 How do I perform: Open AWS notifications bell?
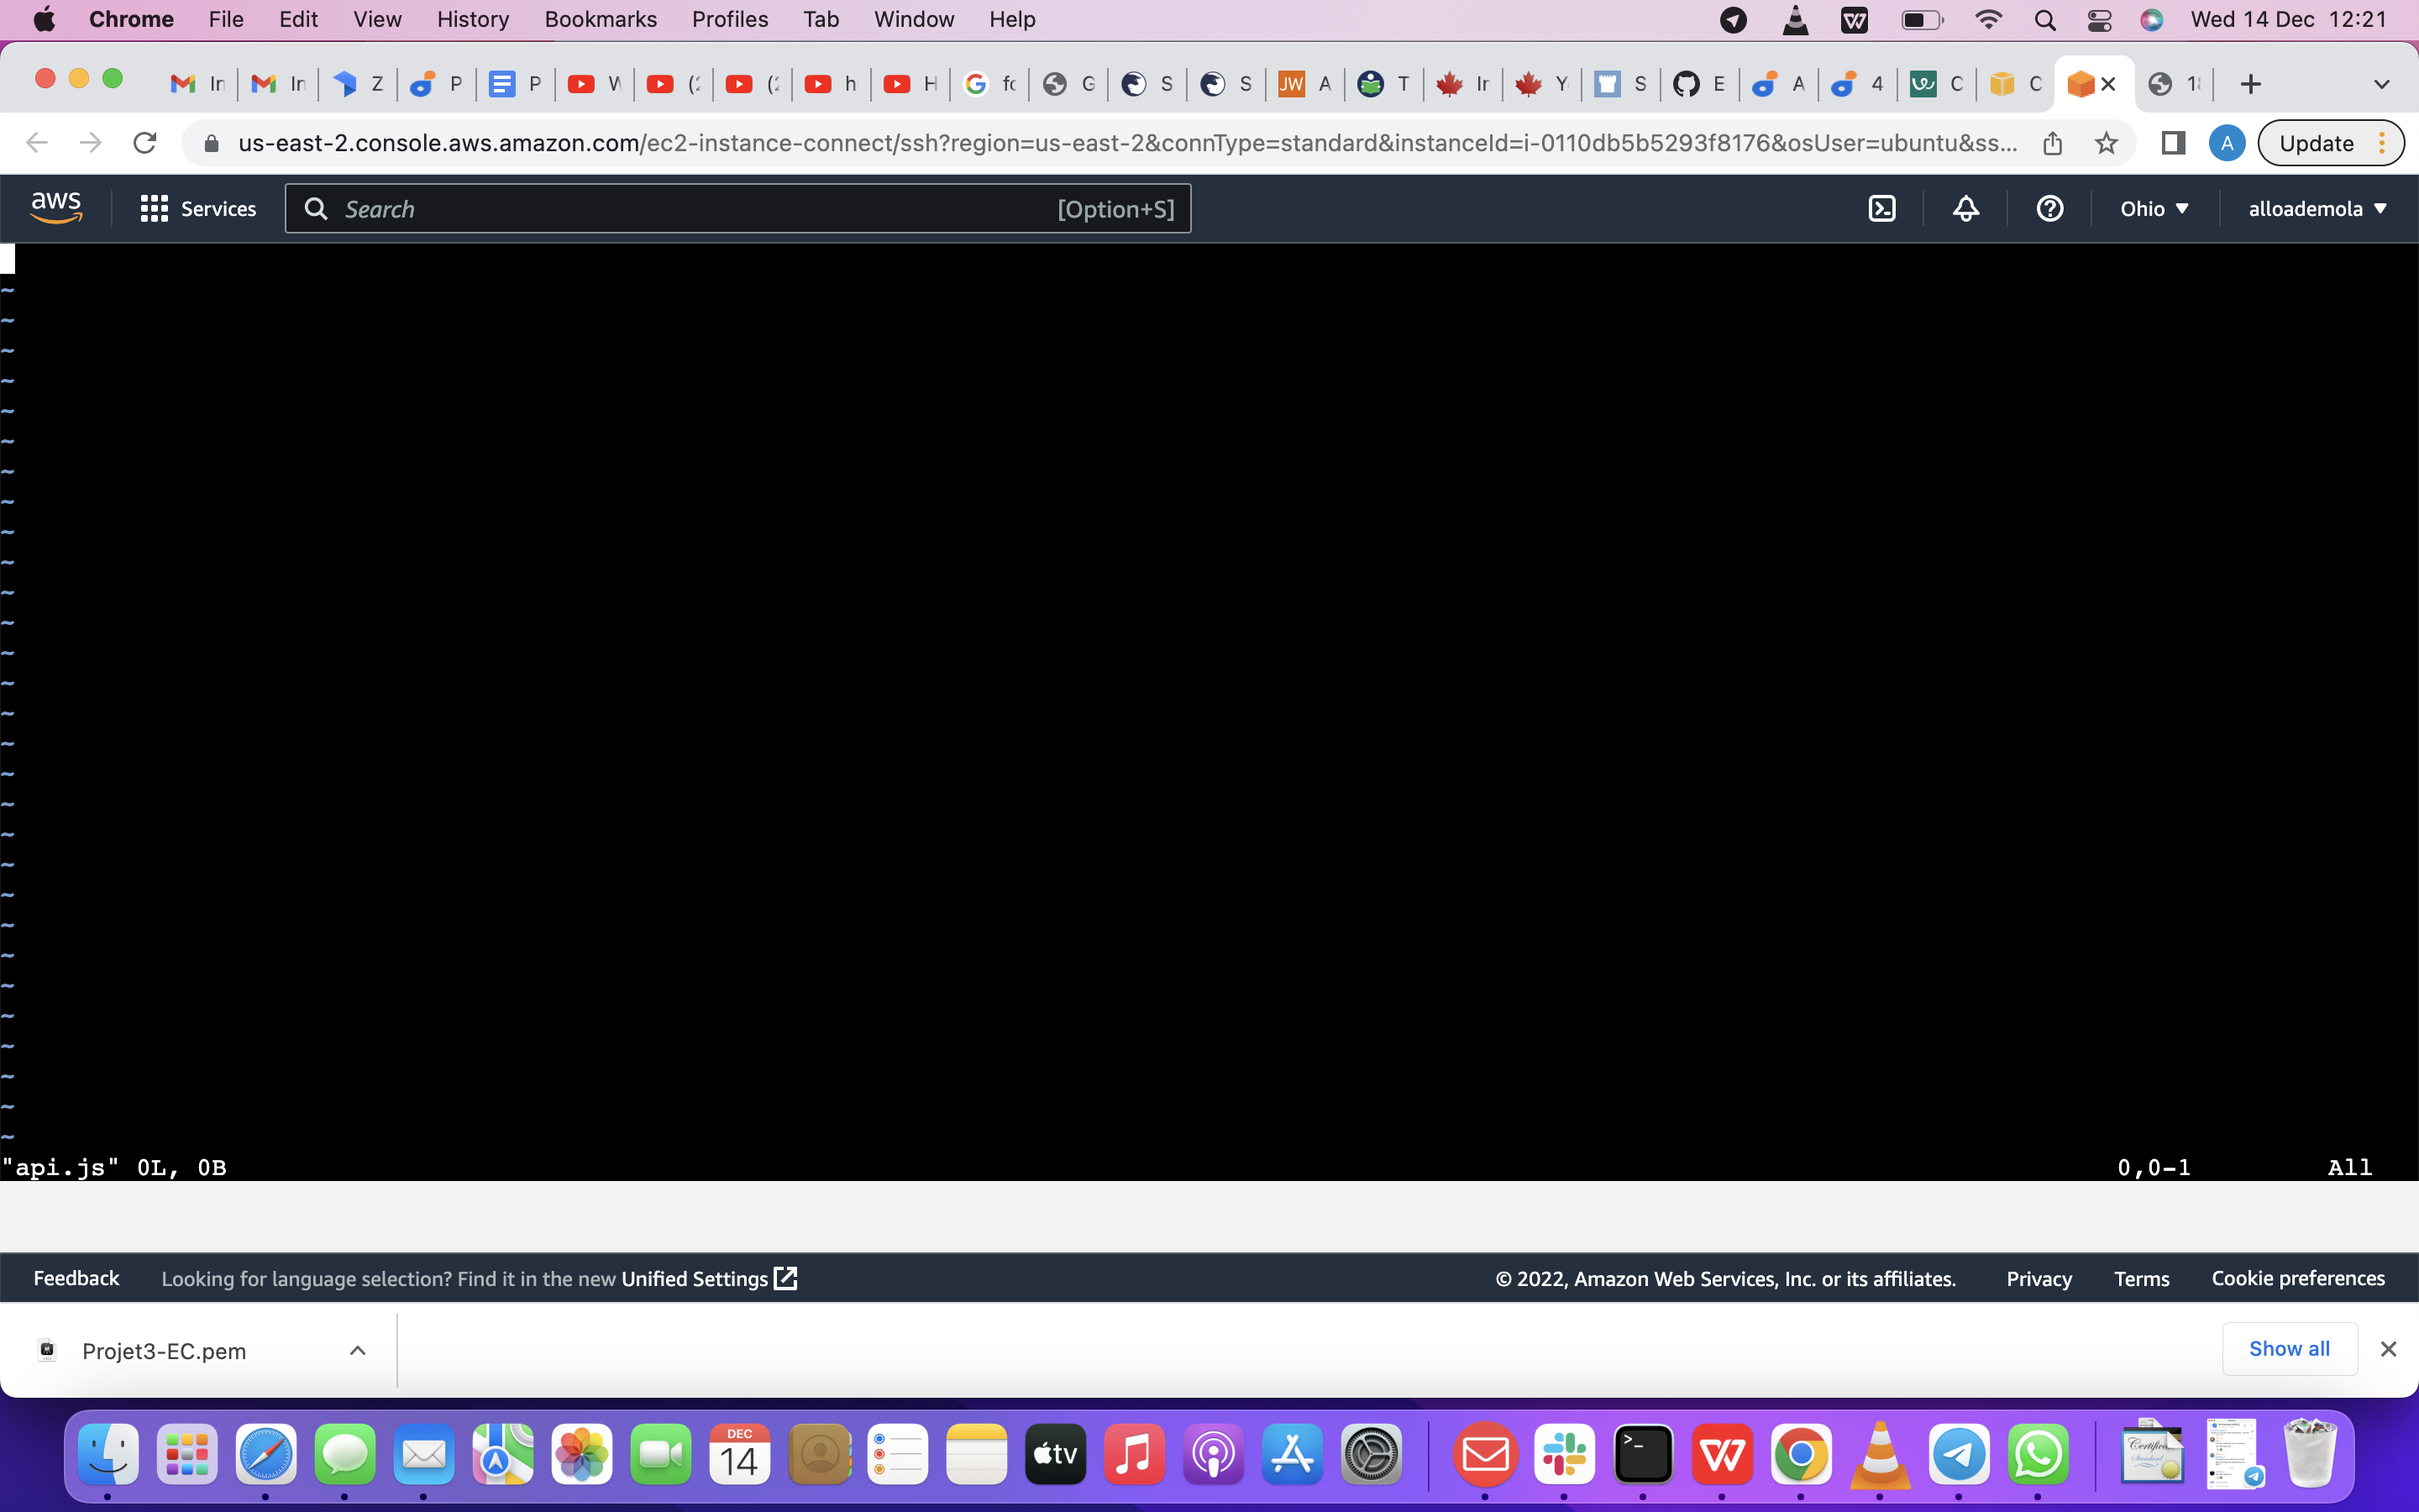click(x=1965, y=208)
